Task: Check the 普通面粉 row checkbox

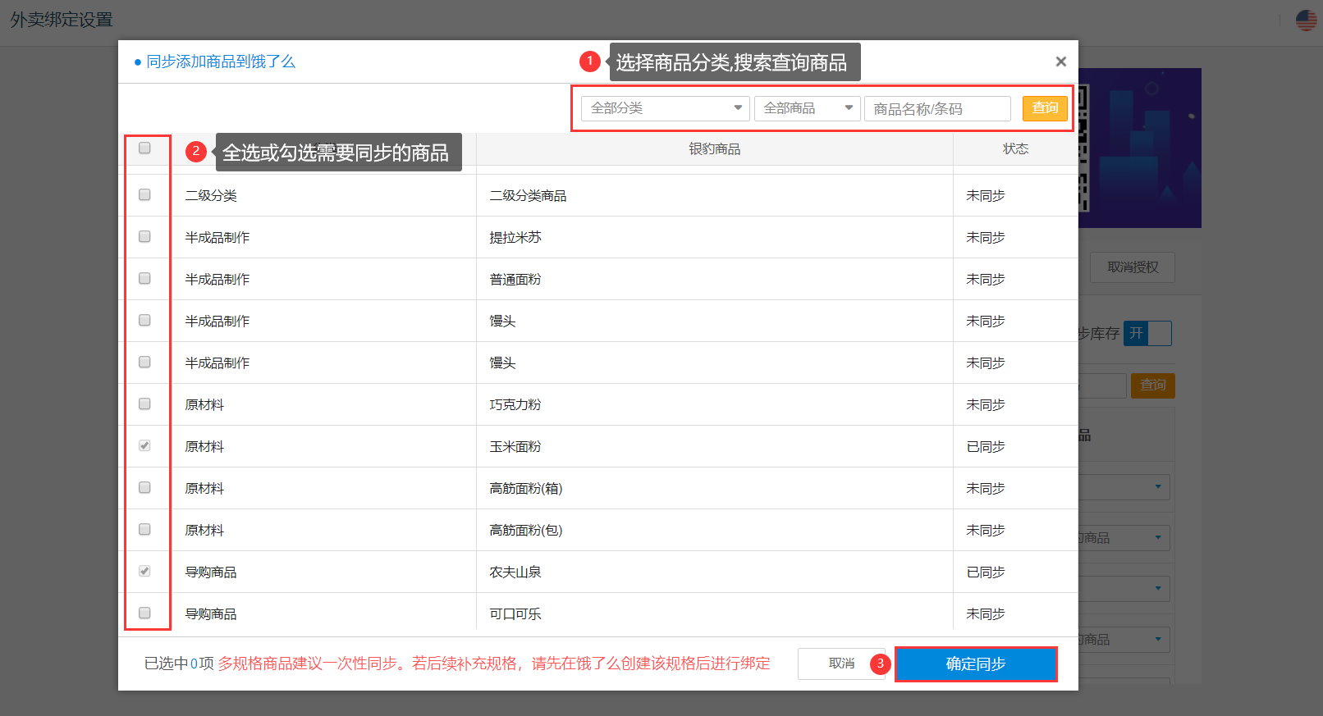Action: pos(144,279)
